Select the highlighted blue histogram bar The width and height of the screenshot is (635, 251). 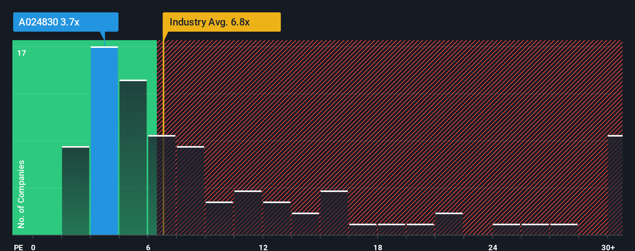[x=104, y=141]
